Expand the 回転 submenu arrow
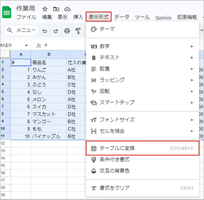This screenshot has height=200, width=204. pos(192,91)
